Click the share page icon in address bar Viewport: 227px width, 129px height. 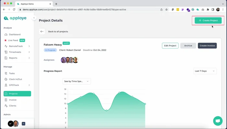161,9
